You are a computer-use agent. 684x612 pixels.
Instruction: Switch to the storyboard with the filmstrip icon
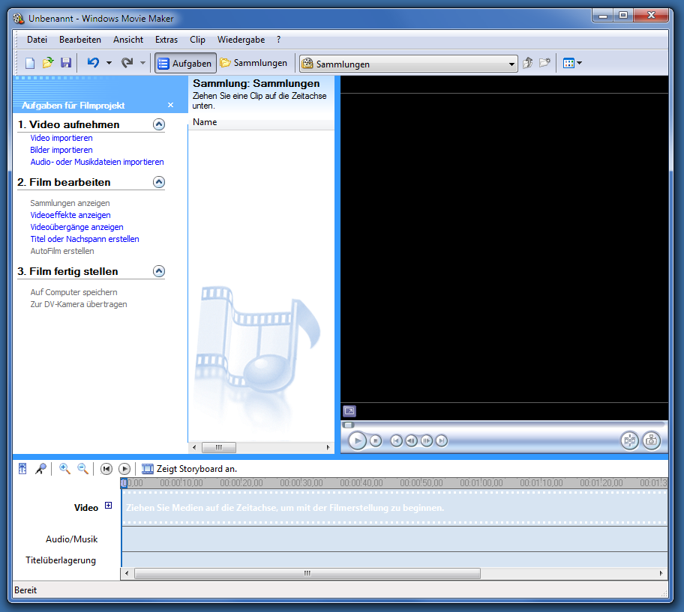click(148, 469)
